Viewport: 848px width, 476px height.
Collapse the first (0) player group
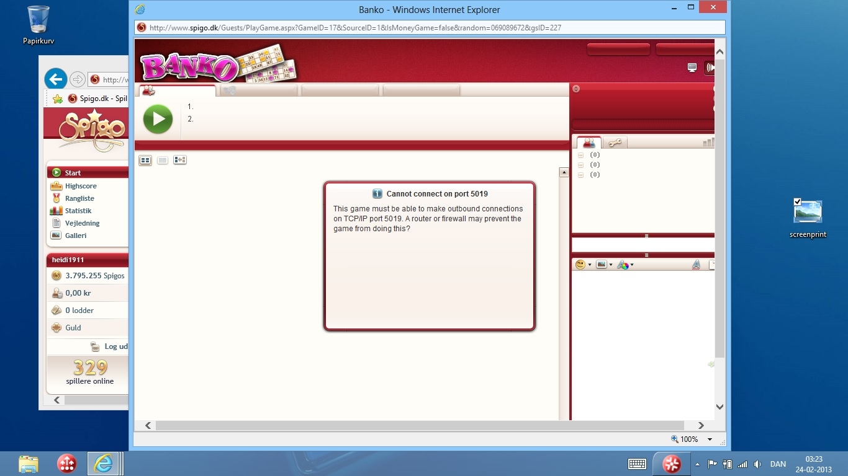point(580,155)
